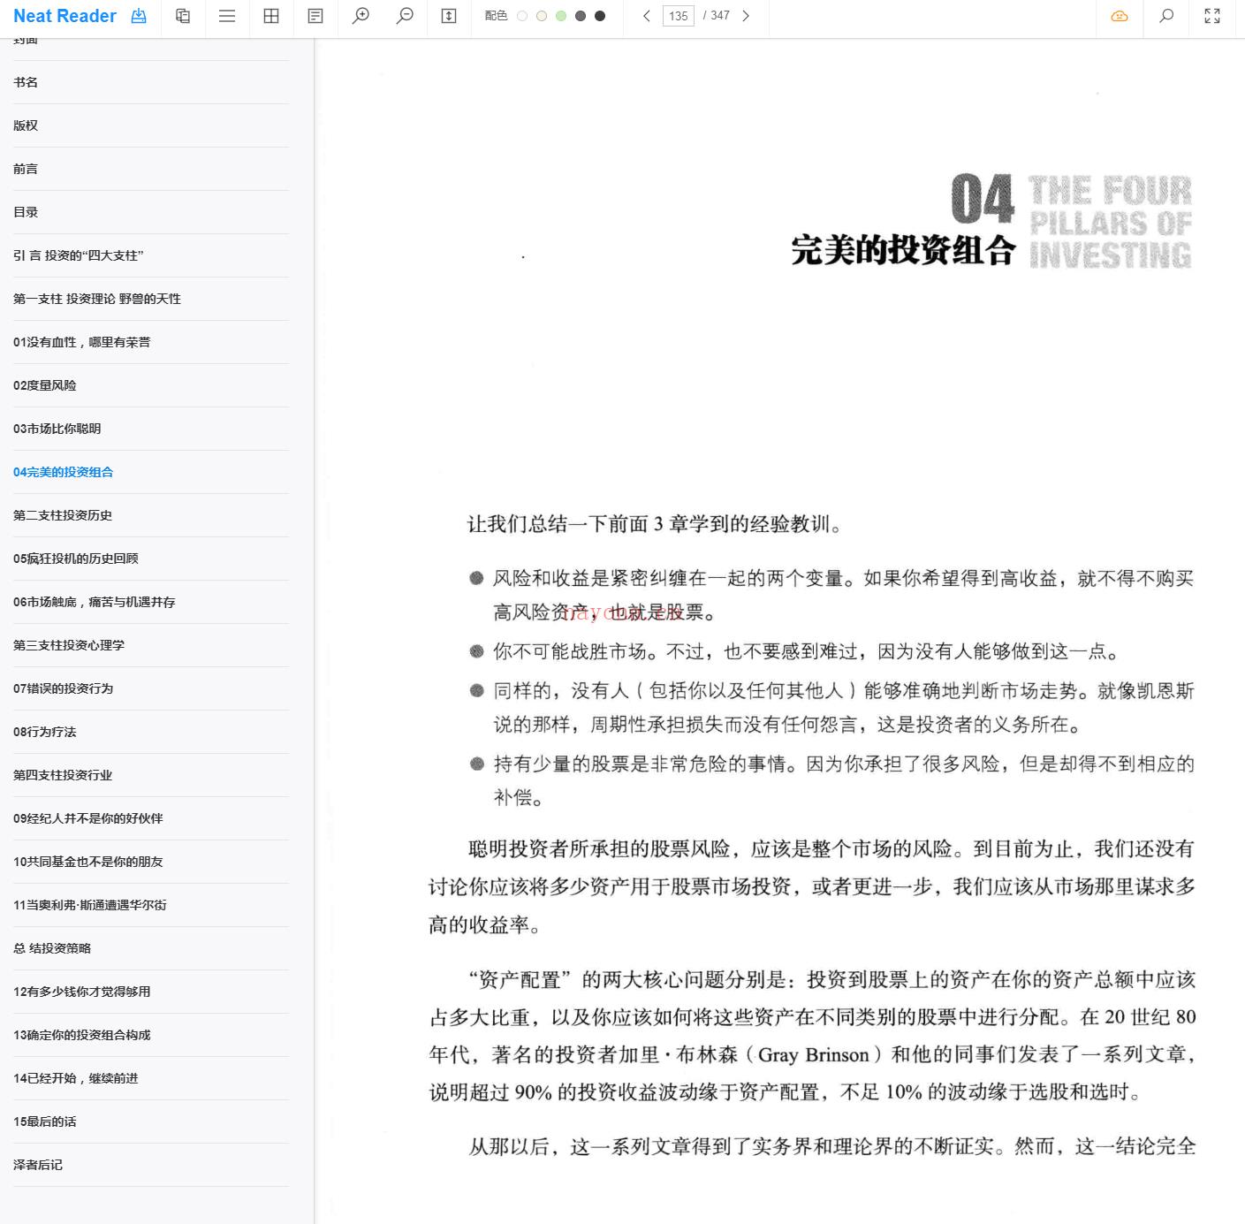The width and height of the screenshot is (1245, 1224).
Task: Click the zoom out magnifier
Action: [405, 16]
